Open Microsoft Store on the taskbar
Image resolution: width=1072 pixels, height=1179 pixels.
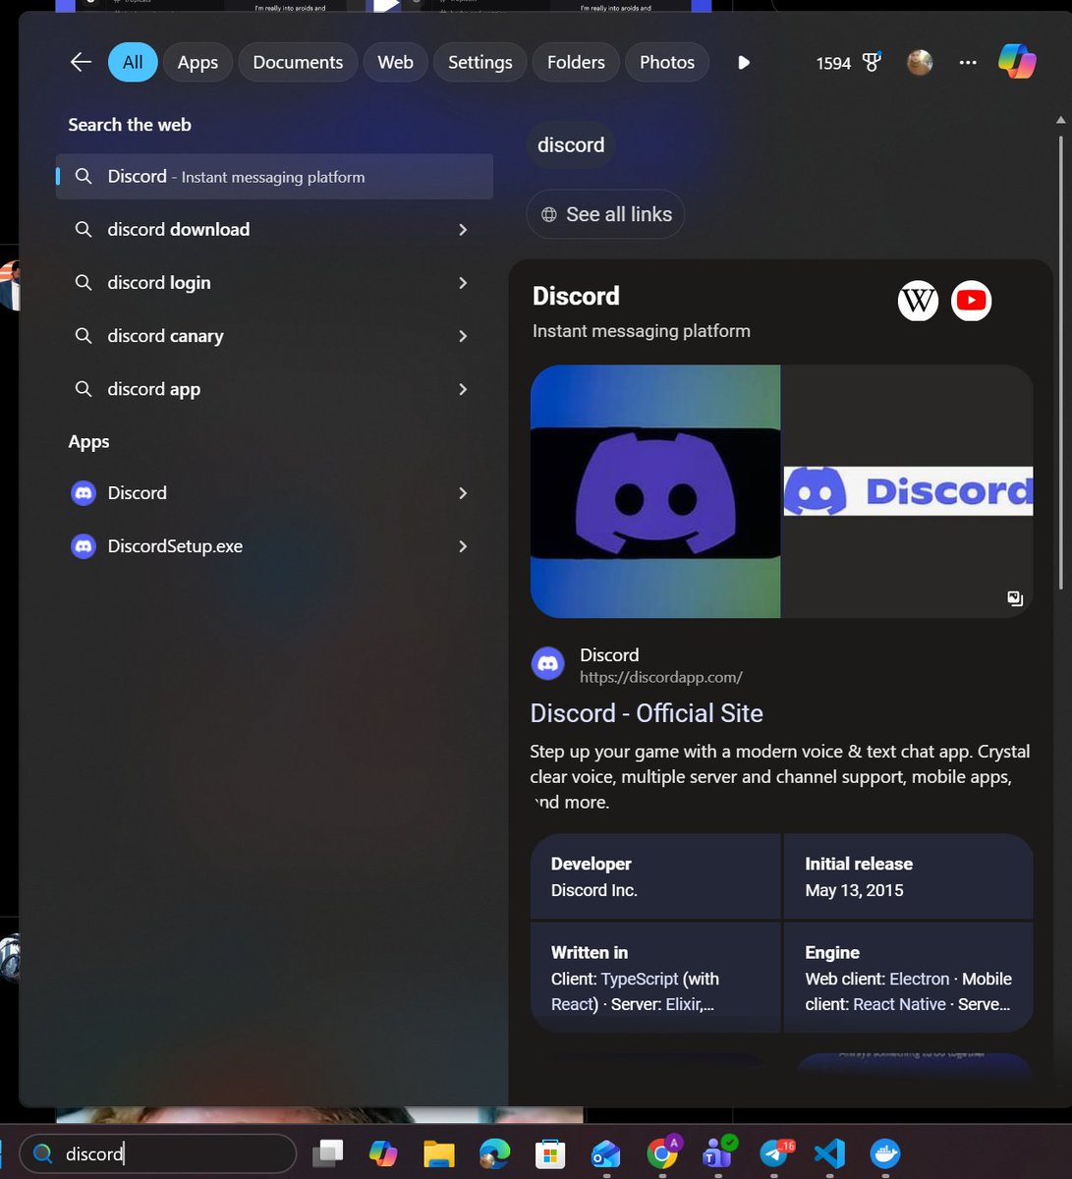550,1153
